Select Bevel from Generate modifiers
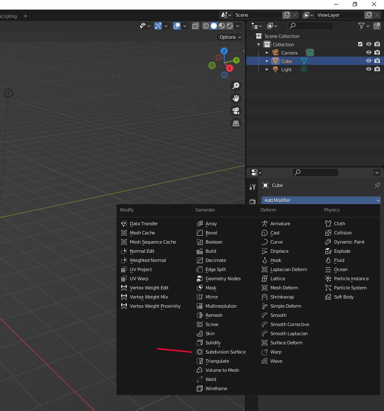Image resolution: width=384 pixels, height=411 pixels. pos(211,233)
